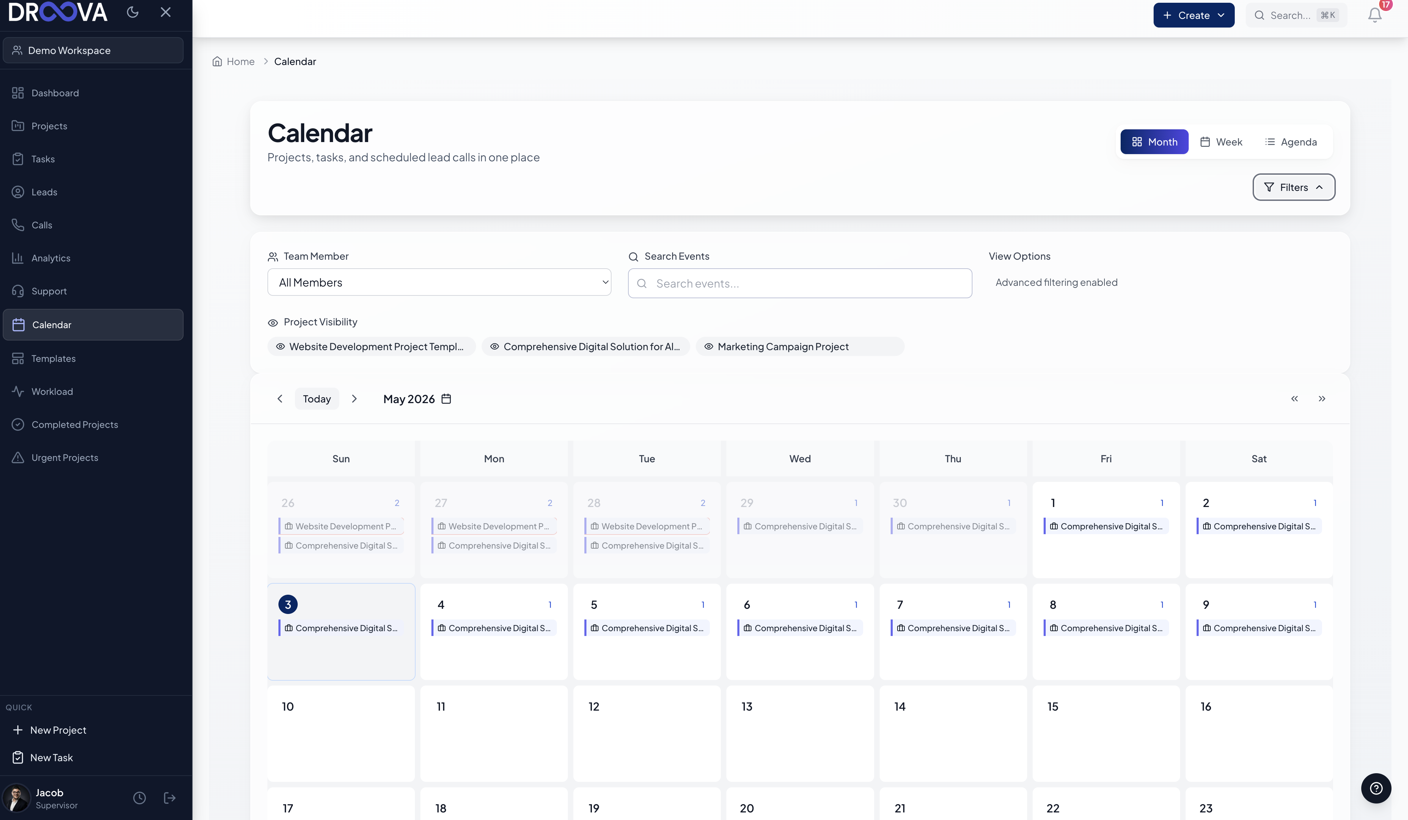Image resolution: width=1408 pixels, height=820 pixels.
Task: Click Home breadcrumb link
Action: (x=240, y=62)
